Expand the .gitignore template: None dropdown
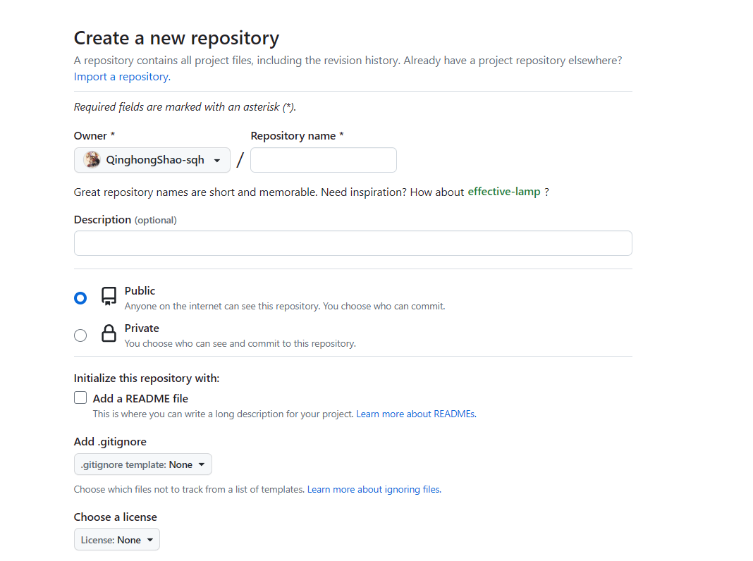Image resolution: width=753 pixels, height=561 pixels. (x=143, y=464)
